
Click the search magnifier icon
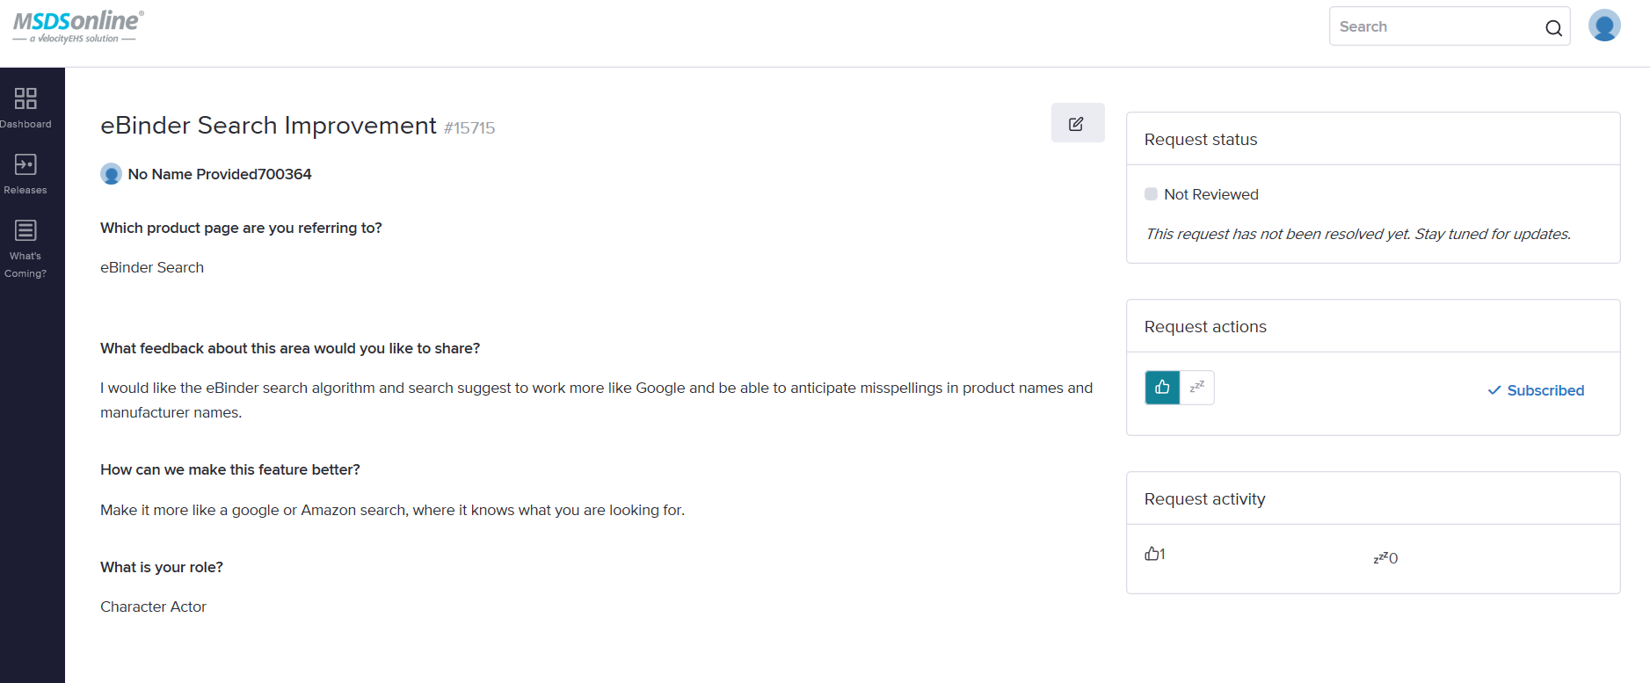(1553, 28)
